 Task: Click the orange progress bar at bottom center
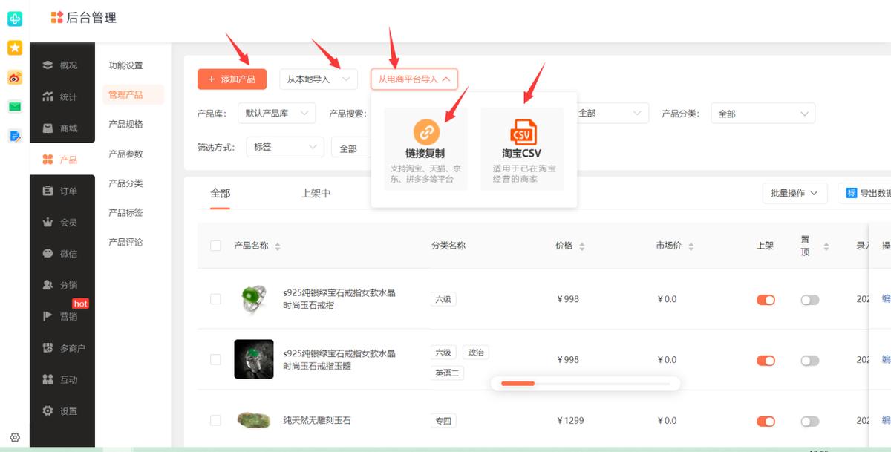[x=516, y=384]
